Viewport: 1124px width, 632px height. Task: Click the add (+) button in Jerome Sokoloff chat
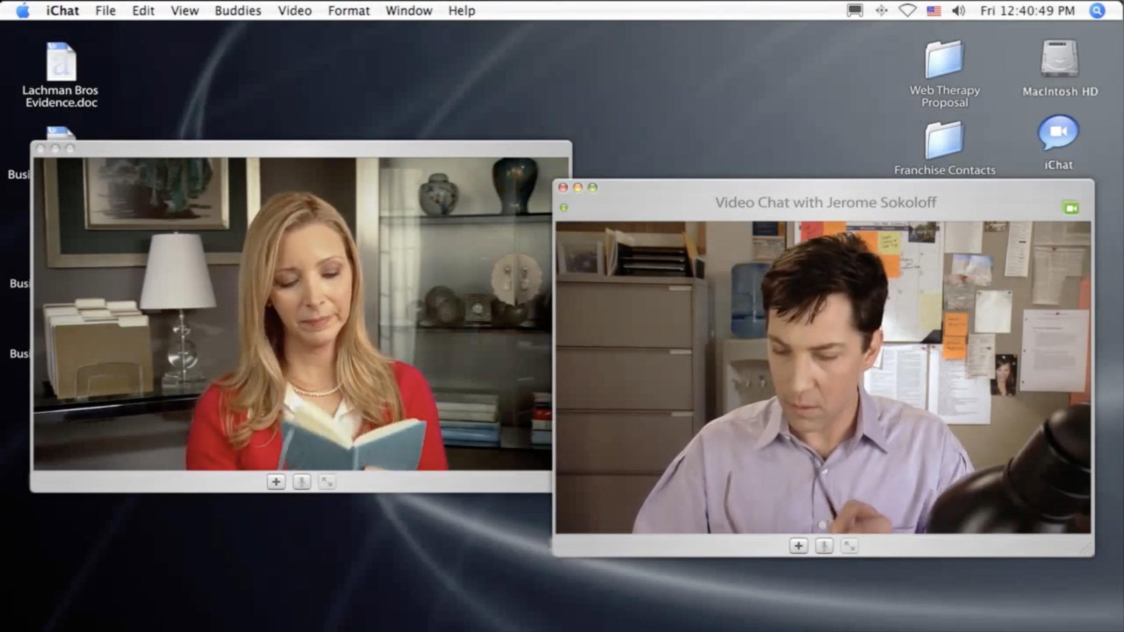799,546
